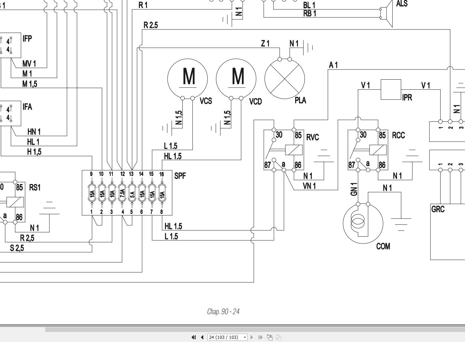Click the VCS motor label
Image resolution: width=465 pixels, height=342 pixels.
click(206, 101)
